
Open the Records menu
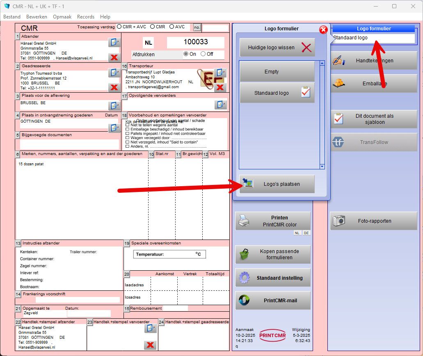click(86, 17)
